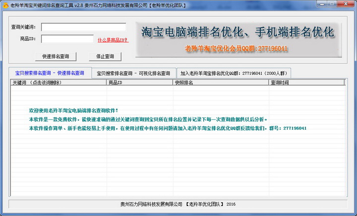357x216 pixels.
Task: Click footer text 贵州石力网络科技发展有限公司 2016
Action: pos(178,204)
